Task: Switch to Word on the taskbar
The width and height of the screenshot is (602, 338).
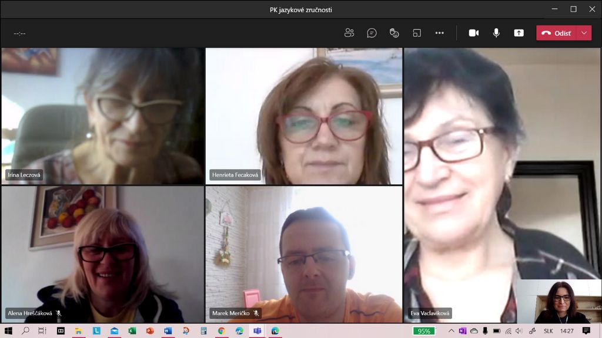Action: (168, 331)
